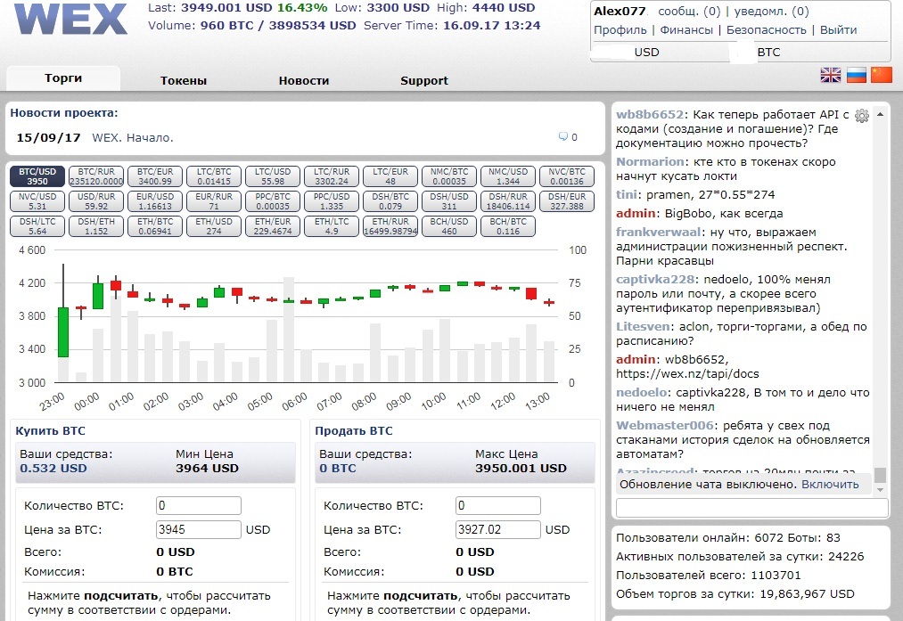Enable chat updates with Включить link
Screen dimensions: 903x621
[x=830, y=484]
